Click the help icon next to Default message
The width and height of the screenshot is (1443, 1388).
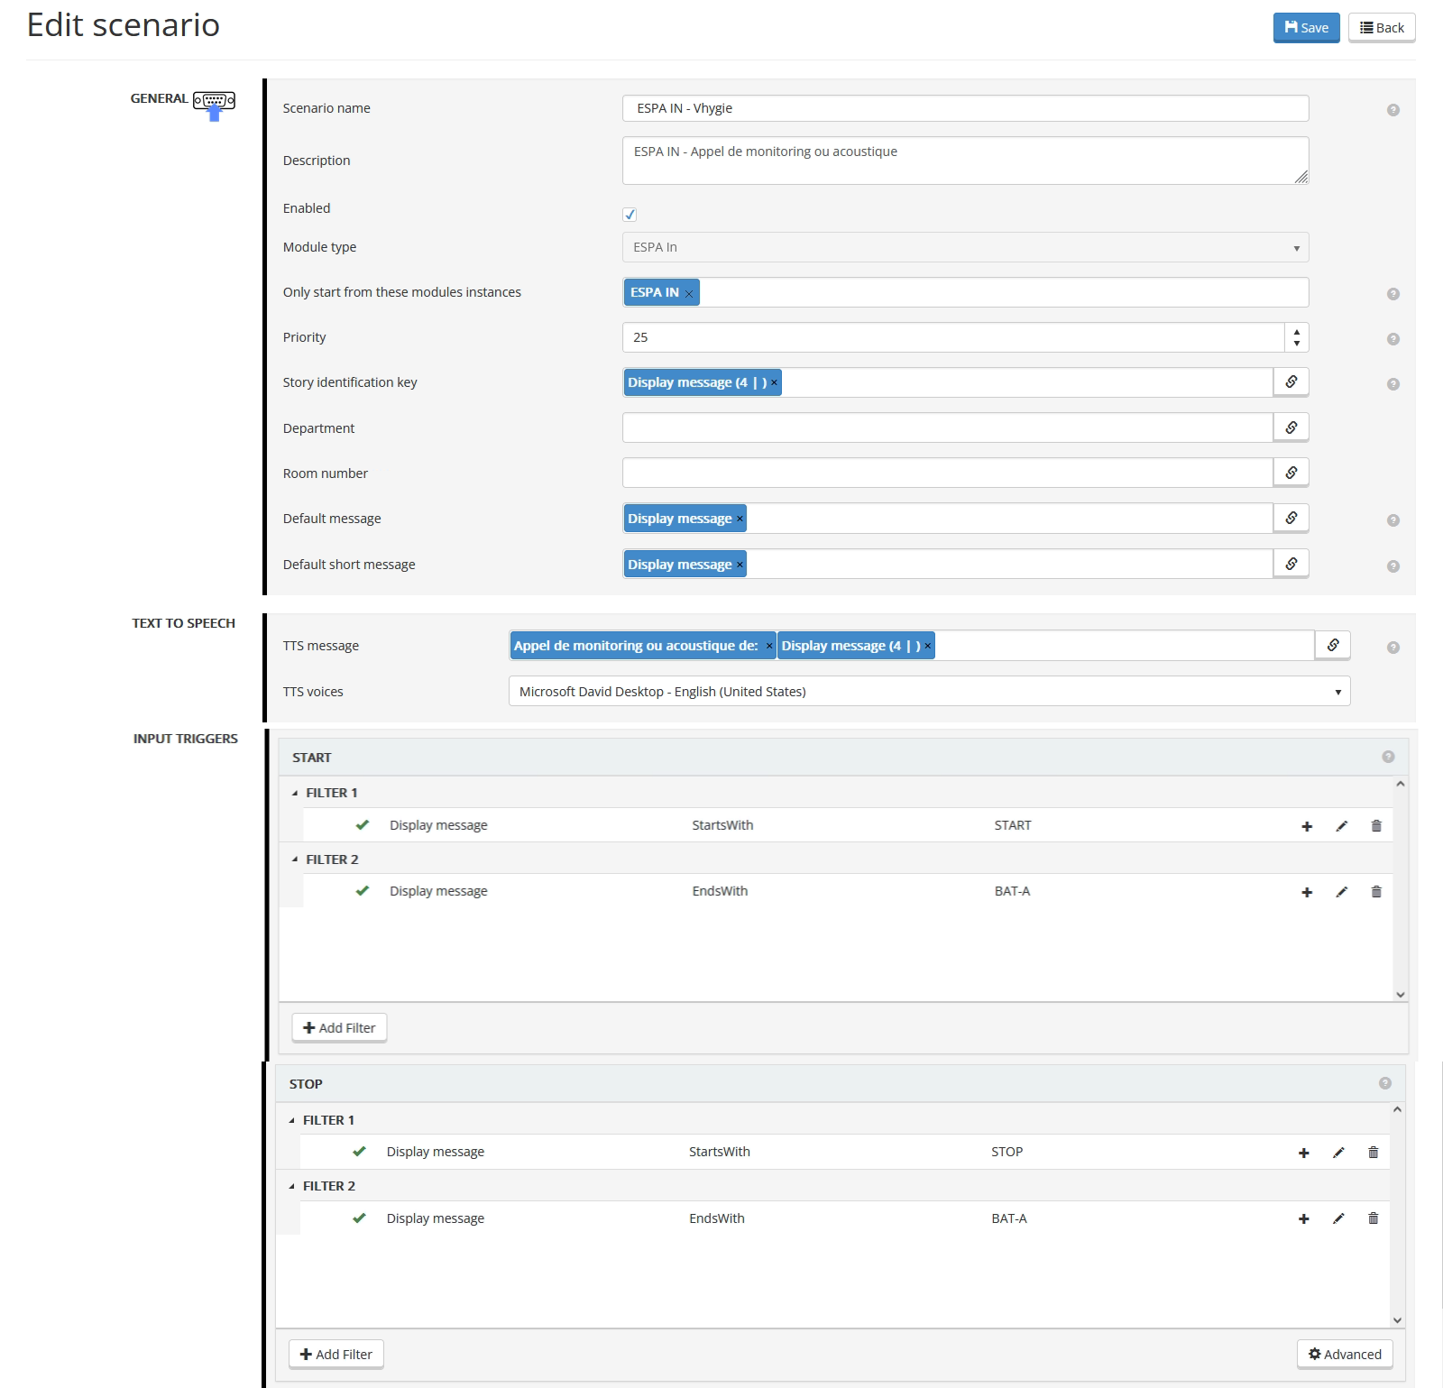(x=1392, y=519)
